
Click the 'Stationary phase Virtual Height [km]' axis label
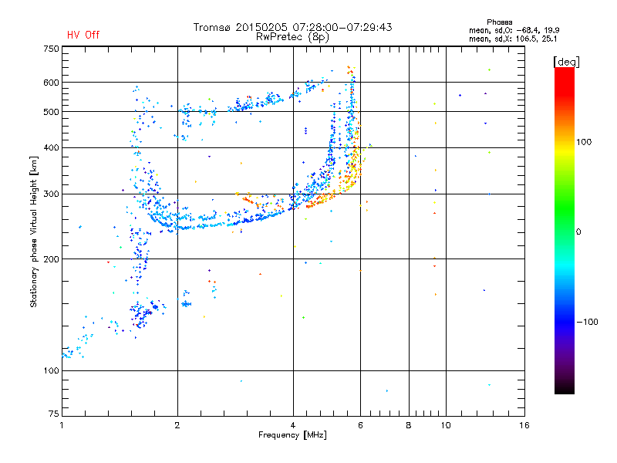point(34,231)
